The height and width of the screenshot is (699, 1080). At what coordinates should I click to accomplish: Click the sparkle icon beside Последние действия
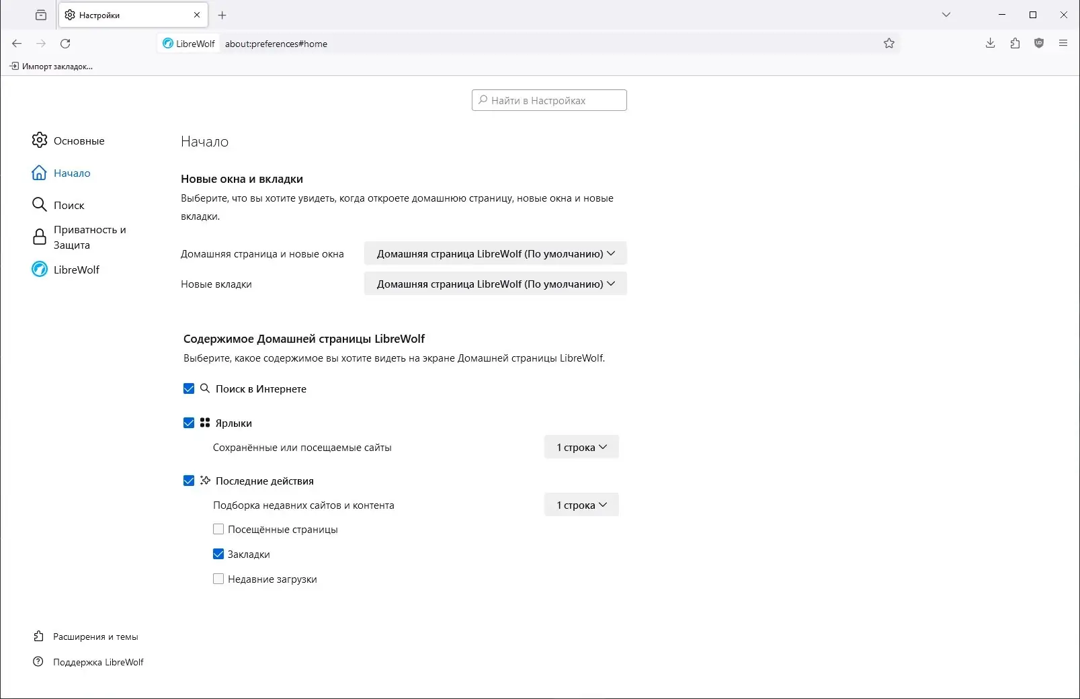205,481
